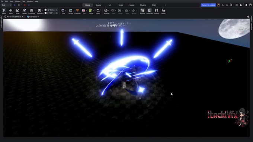This screenshot has width=253, height=142.
Task: Activate the Scale tool
Action: (17, 11)
